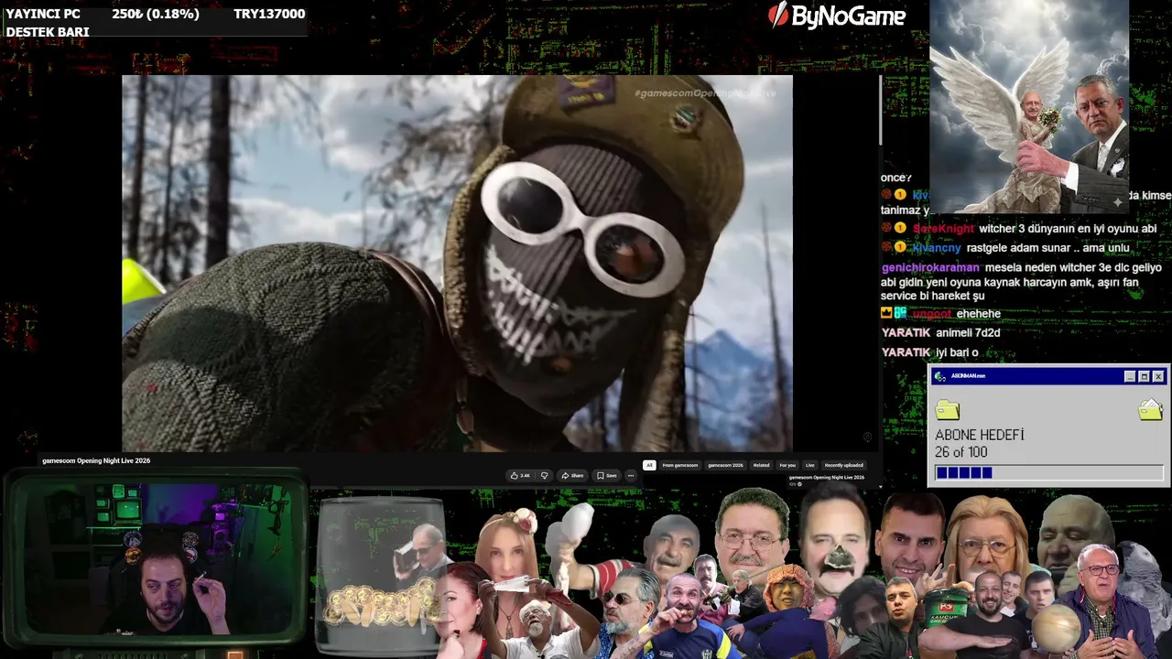Select the Recently uploaded filter chip
1172x659 pixels.
(x=843, y=465)
